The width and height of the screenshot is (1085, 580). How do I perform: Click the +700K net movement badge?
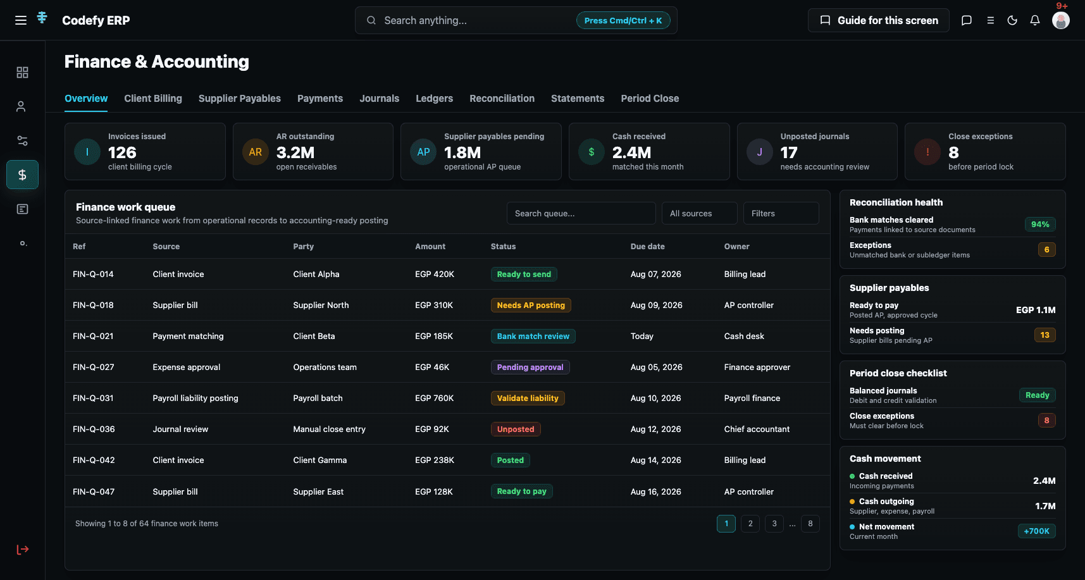pos(1036,531)
